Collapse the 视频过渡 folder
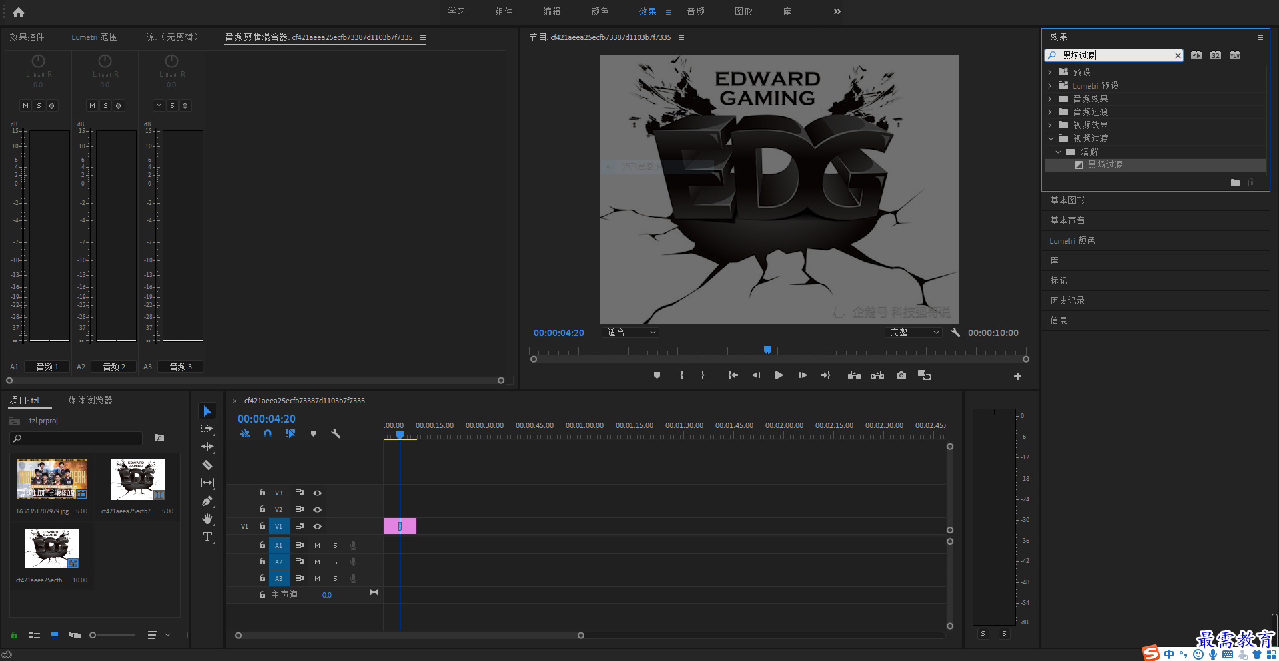The height and width of the screenshot is (661, 1279). [x=1051, y=138]
